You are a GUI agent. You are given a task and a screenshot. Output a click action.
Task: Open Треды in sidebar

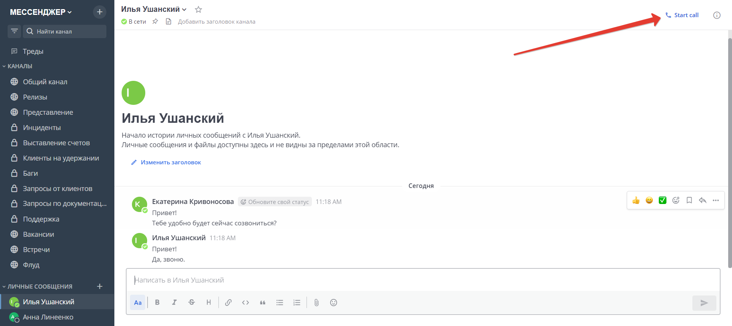[x=57, y=51]
